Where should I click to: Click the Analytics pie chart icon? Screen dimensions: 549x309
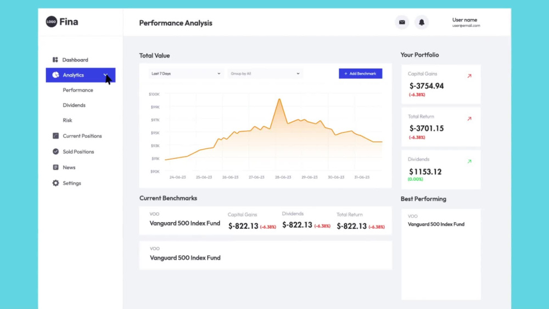pos(55,75)
